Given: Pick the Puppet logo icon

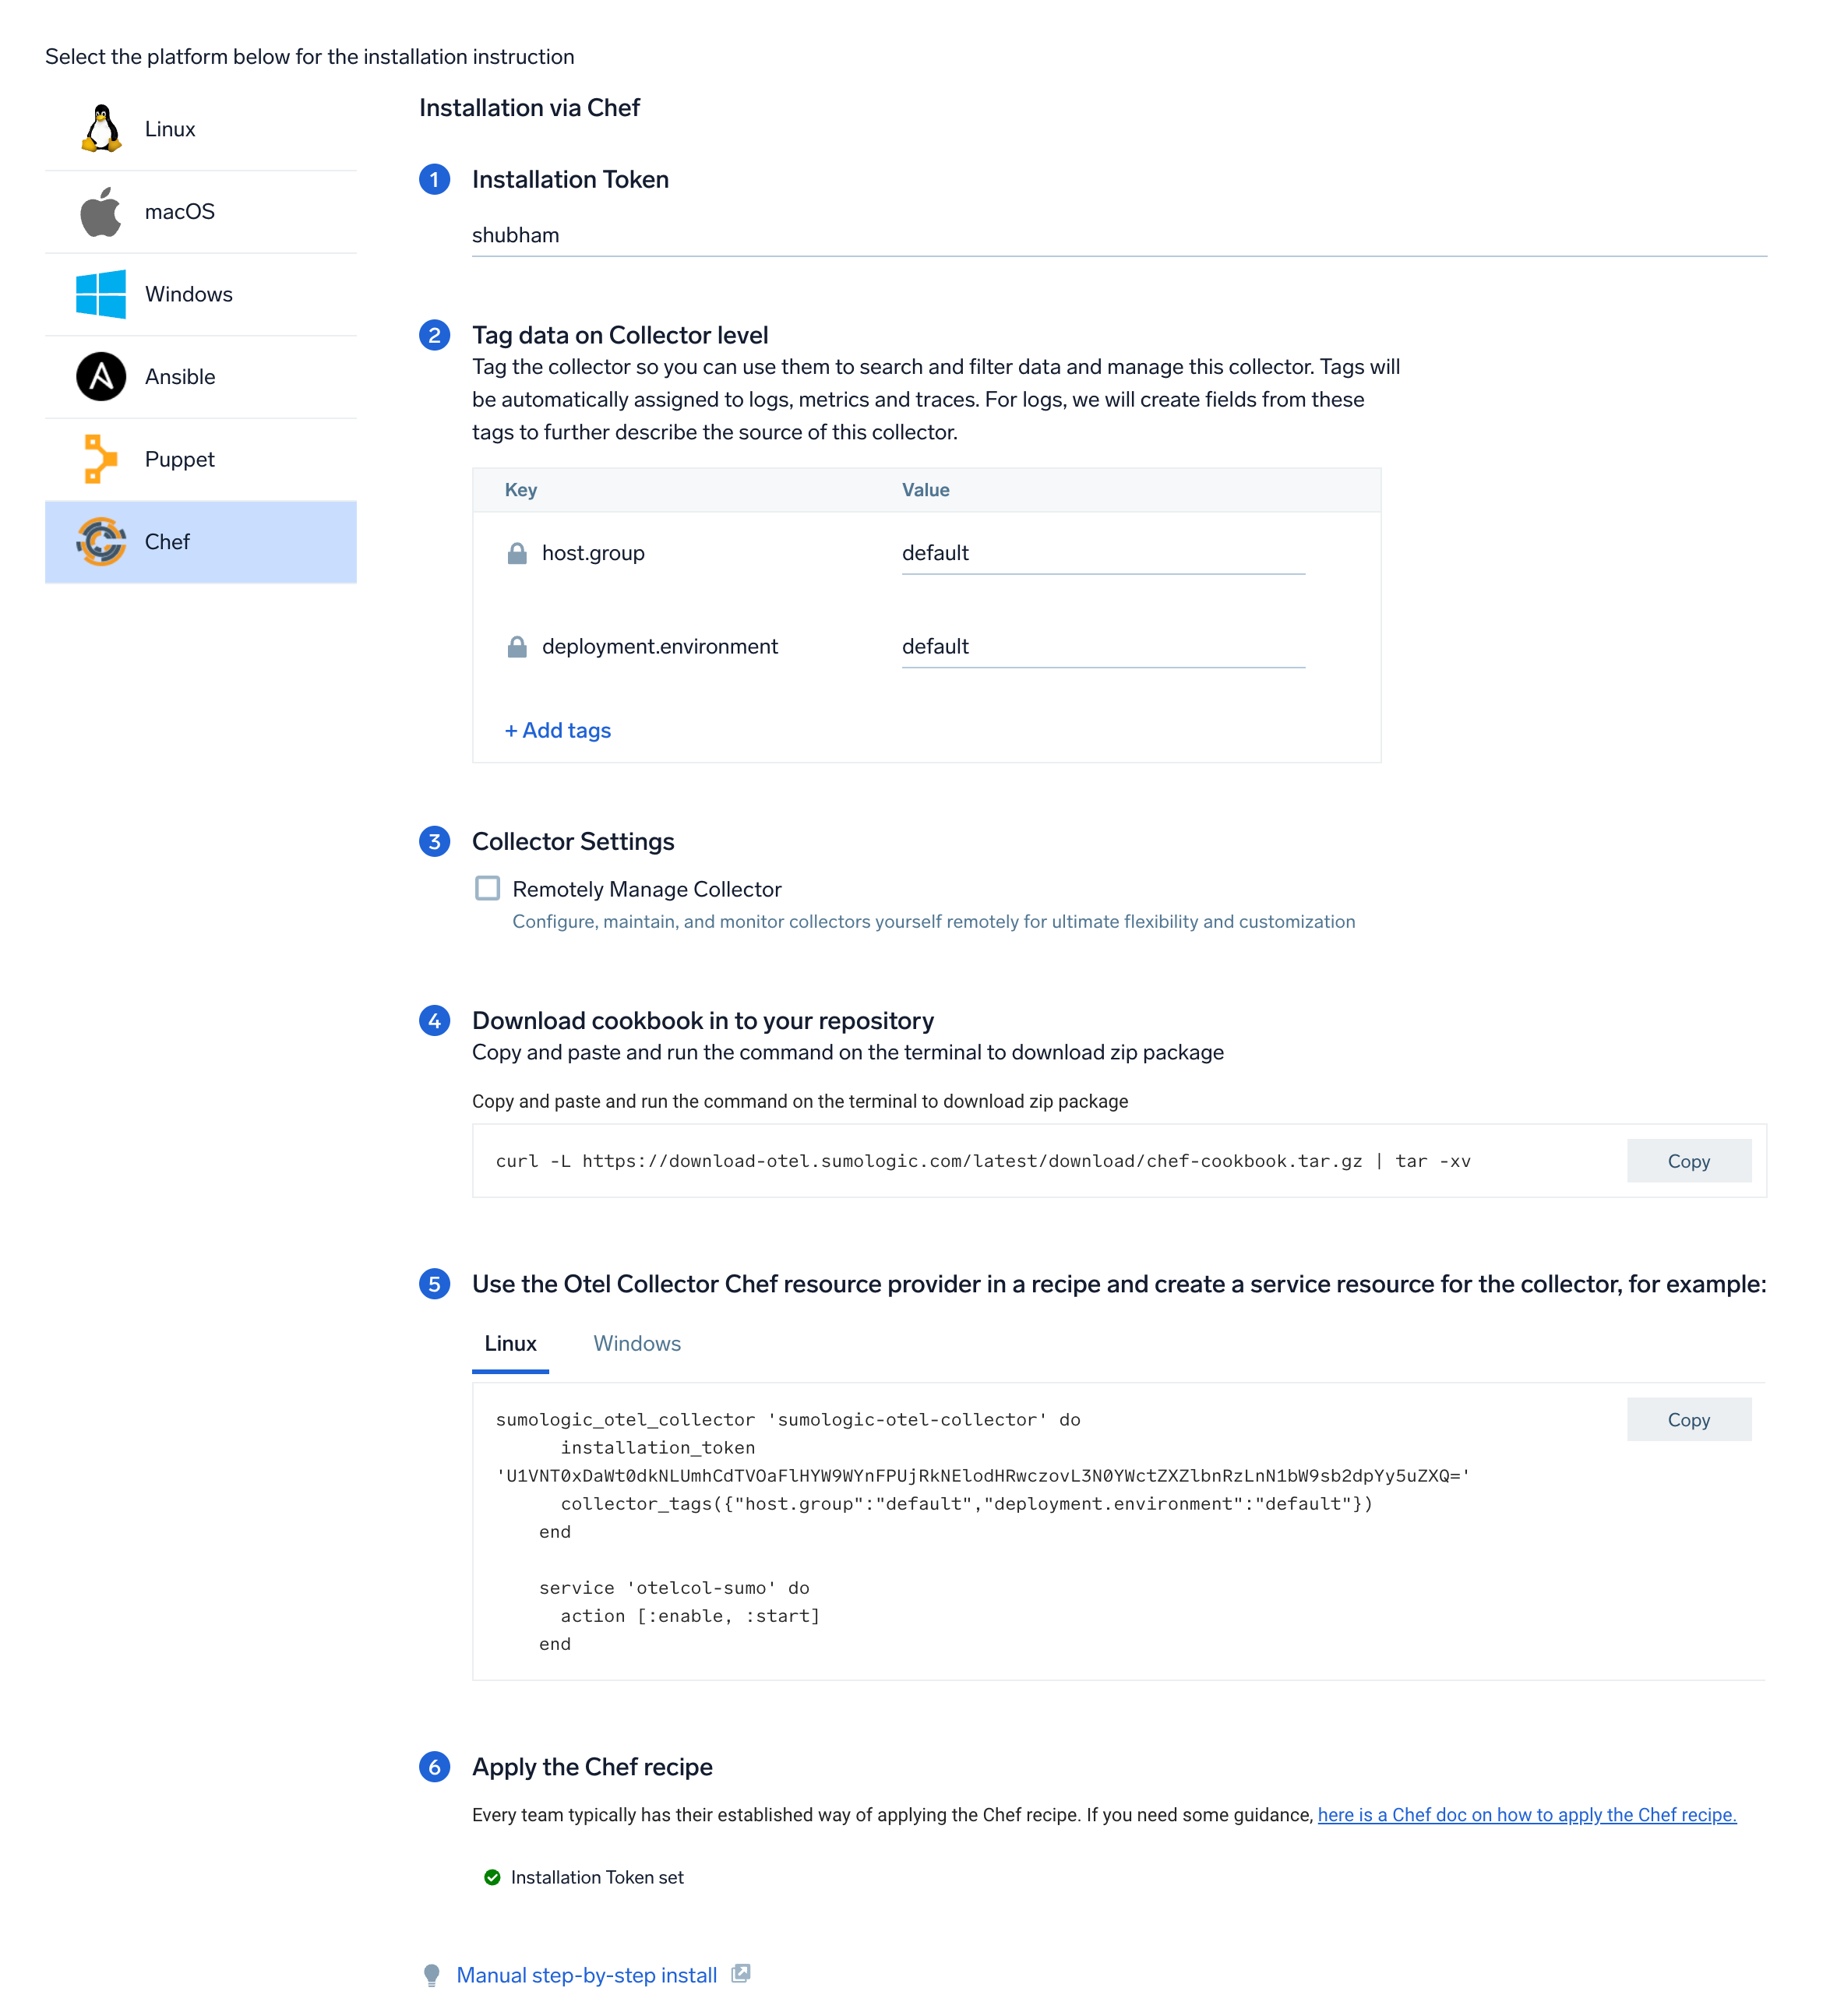Looking at the screenshot, I should [x=101, y=459].
